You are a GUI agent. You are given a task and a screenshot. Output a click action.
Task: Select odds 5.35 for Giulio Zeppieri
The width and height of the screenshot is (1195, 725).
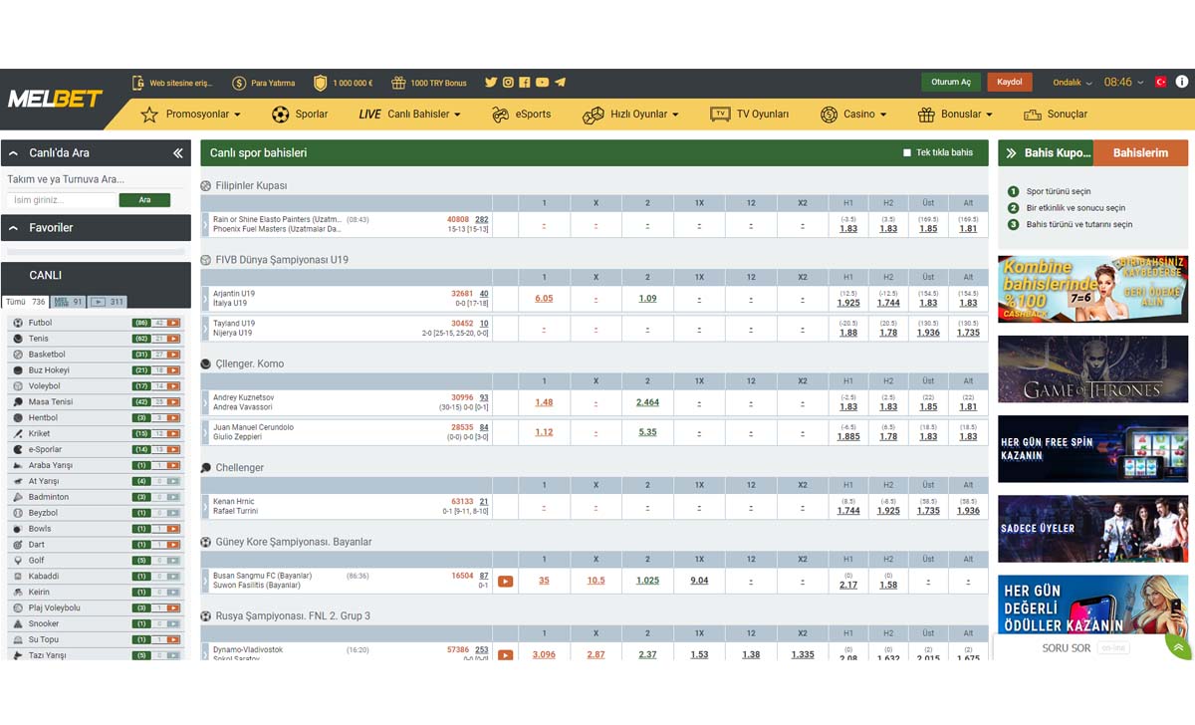tap(647, 432)
